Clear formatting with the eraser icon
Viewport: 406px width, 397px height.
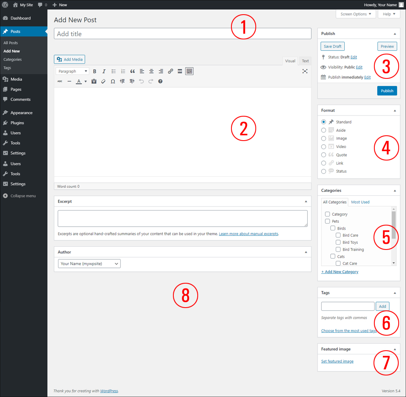(x=103, y=81)
